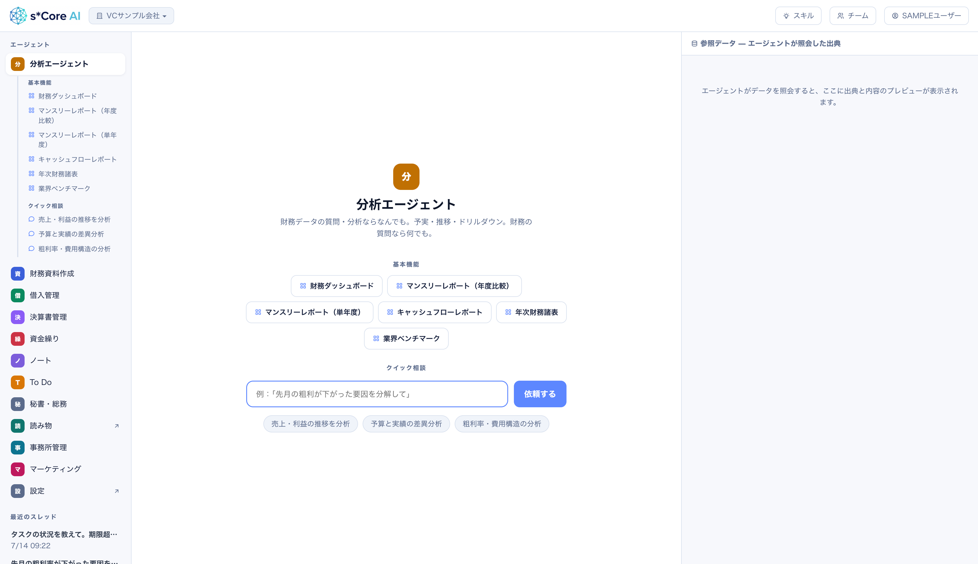Open sidebar キャッシュフローレポート
The image size is (978, 564).
(73, 159)
